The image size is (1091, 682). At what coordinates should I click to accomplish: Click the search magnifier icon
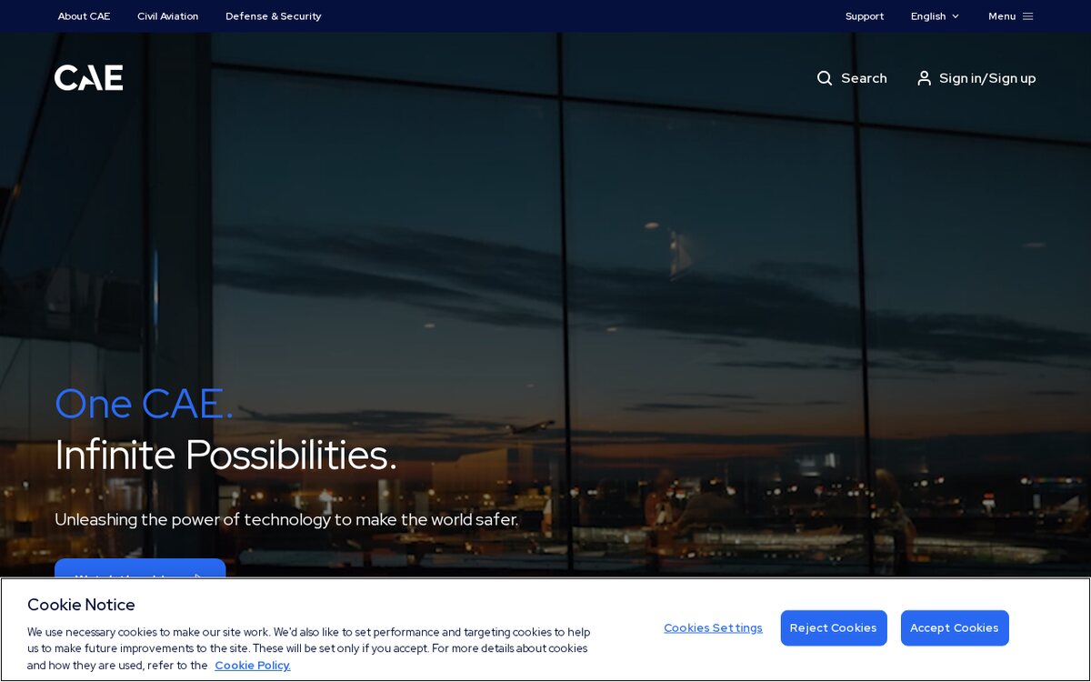[825, 78]
